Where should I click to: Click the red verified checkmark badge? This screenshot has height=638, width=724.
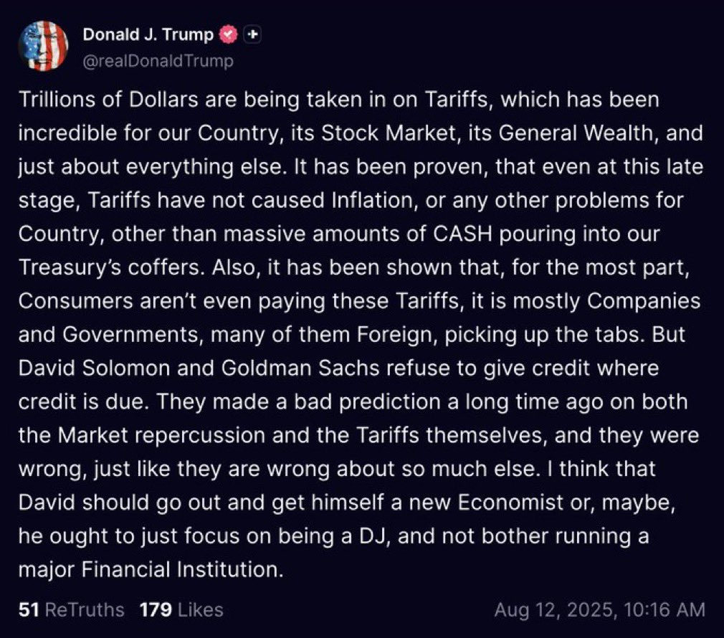tap(228, 34)
